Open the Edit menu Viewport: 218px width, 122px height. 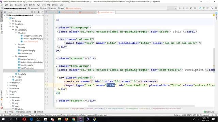click(6, 5)
